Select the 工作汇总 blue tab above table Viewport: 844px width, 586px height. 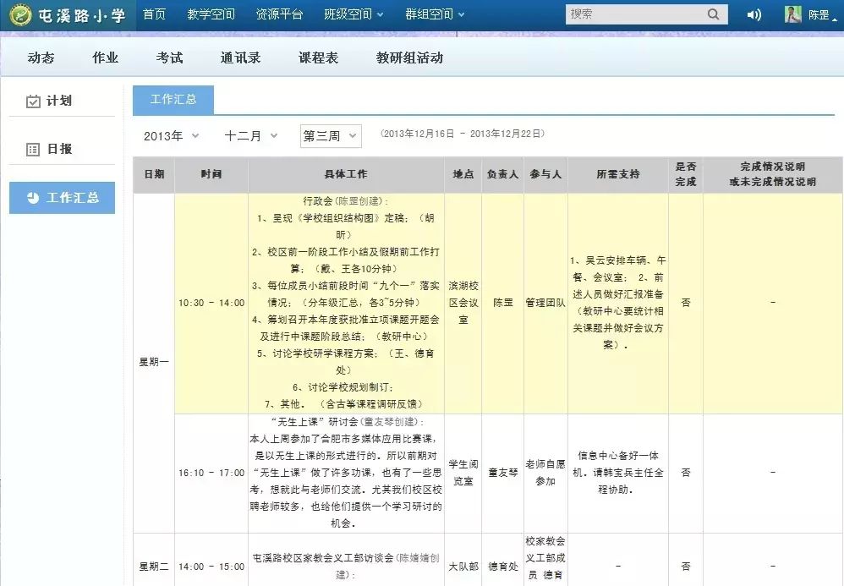(x=173, y=99)
